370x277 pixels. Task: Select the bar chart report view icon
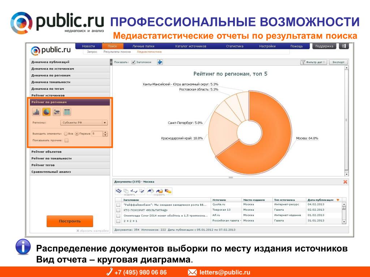click(36, 112)
